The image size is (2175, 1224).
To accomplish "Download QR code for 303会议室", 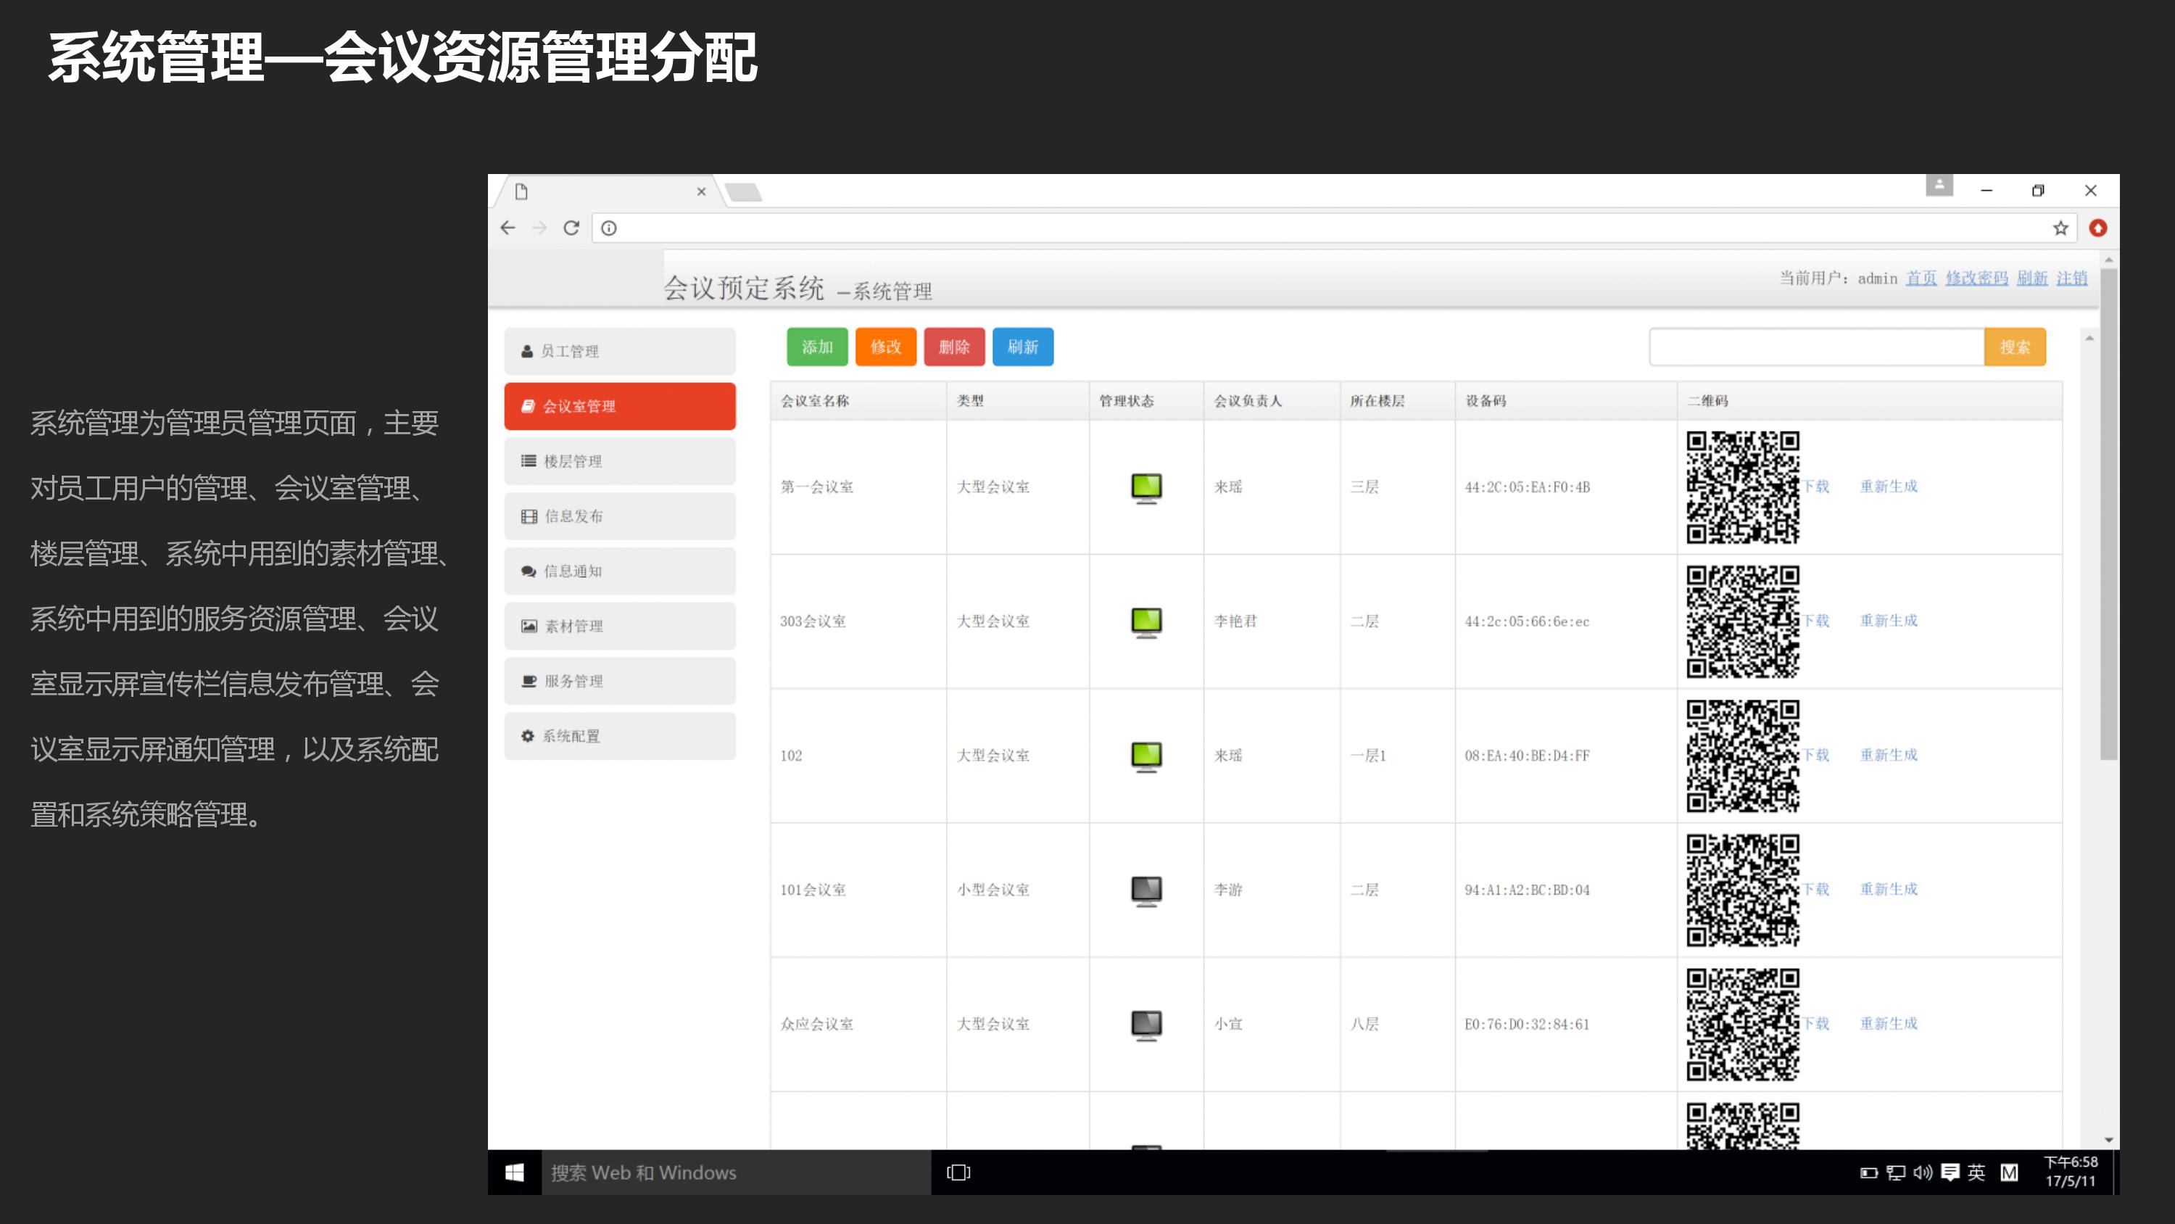I will point(1816,621).
